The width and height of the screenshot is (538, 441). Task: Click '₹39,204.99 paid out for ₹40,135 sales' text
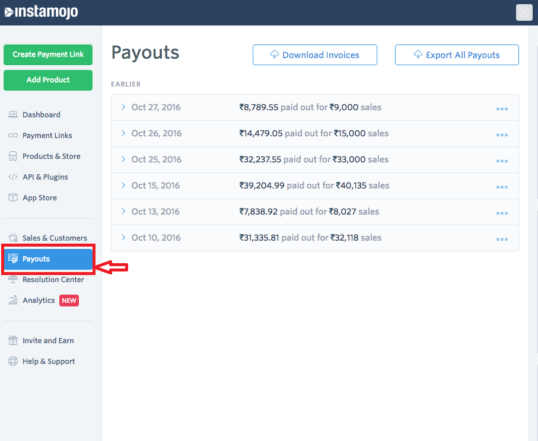pyautogui.click(x=314, y=185)
